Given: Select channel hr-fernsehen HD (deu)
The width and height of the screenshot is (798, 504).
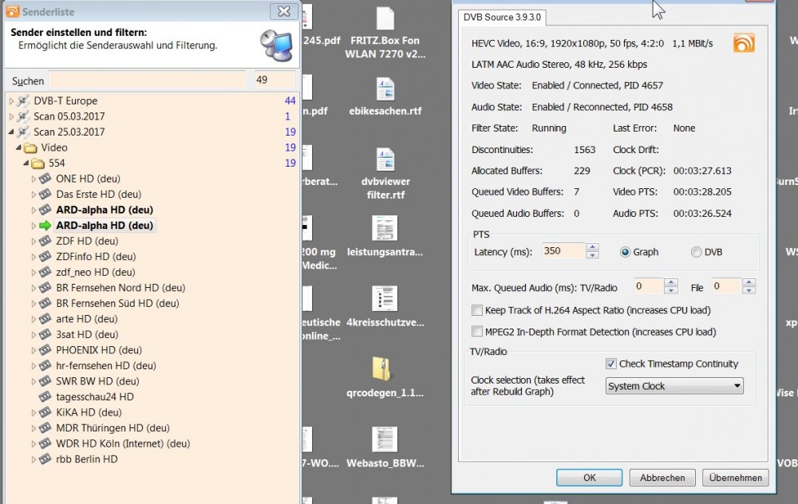Looking at the screenshot, I should [x=106, y=366].
